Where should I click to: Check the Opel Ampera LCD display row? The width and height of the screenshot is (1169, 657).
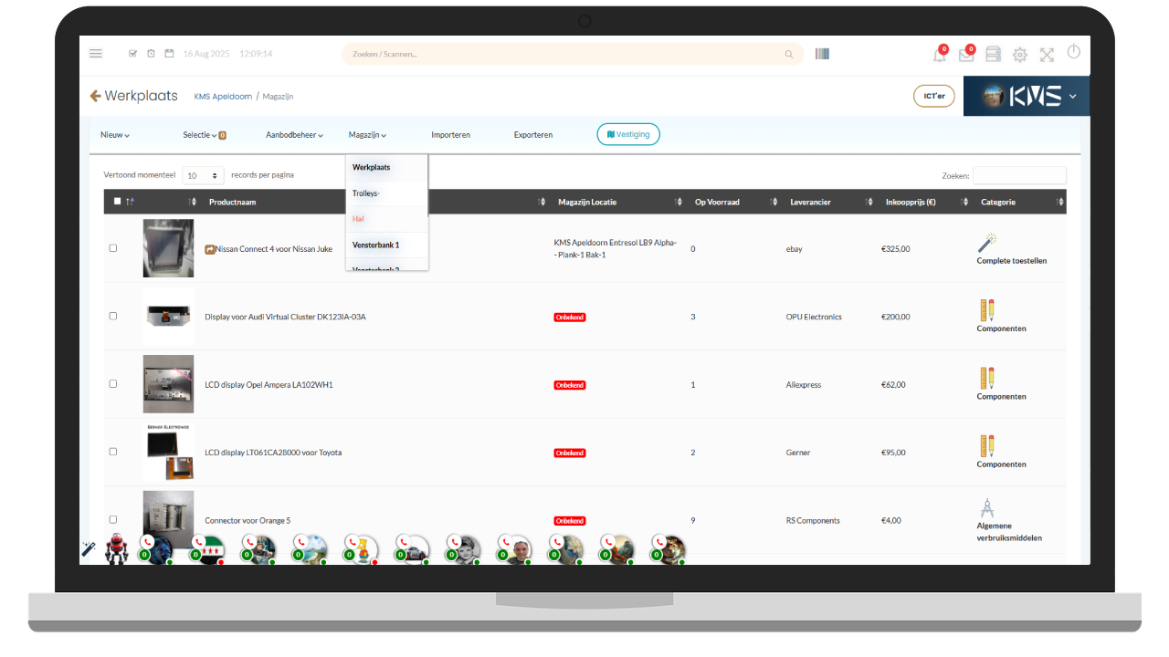(113, 384)
